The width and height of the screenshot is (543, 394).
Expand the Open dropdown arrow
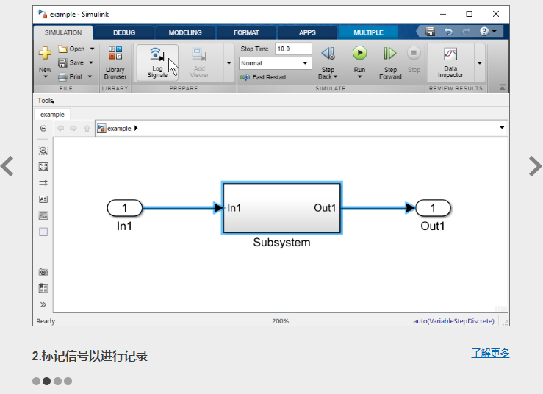pos(92,49)
